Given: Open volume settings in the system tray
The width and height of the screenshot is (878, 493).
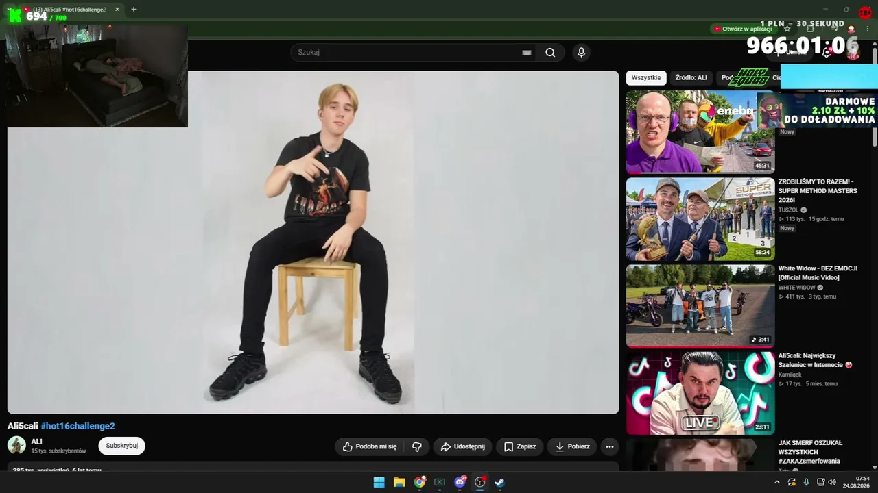Looking at the screenshot, I should (832, 482).
